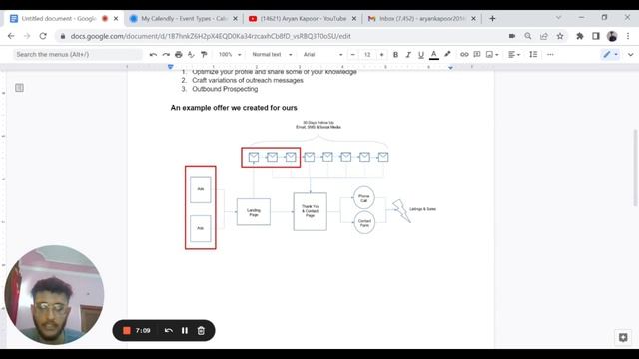The height and width of the screenshot is (359, 639).
Task: Open line and paragraph spacing options
Action: (x=533, y=54)
